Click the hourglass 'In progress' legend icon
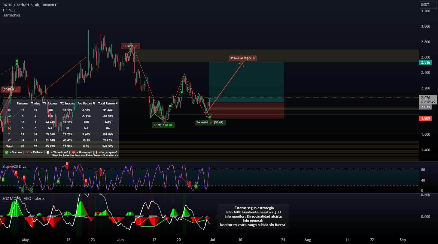 [x=96, y=152]
